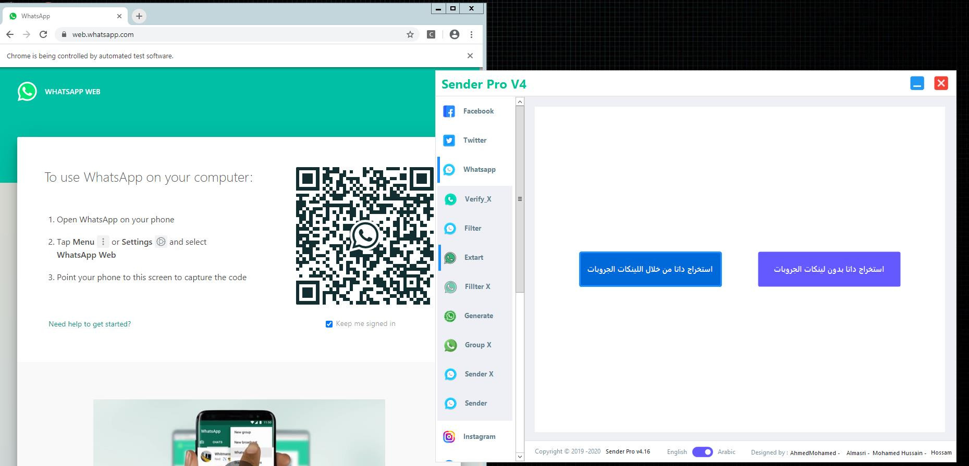Open the Group X tool icon
This screenshot has width=969, height=466.
[450, 345]
